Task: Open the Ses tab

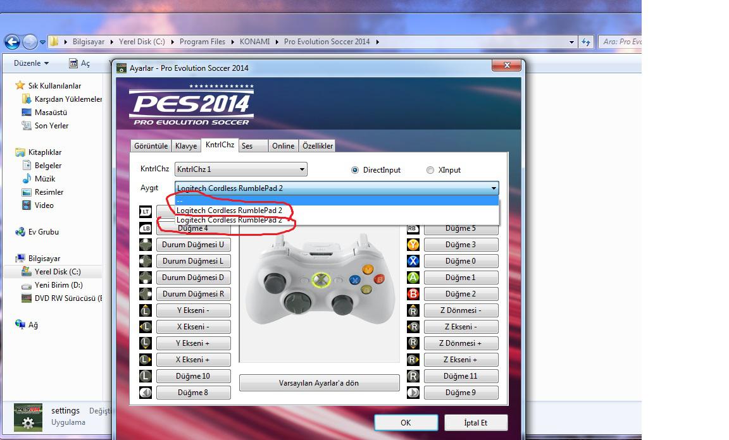Action: pyautogui.click(x=253, y=146)
